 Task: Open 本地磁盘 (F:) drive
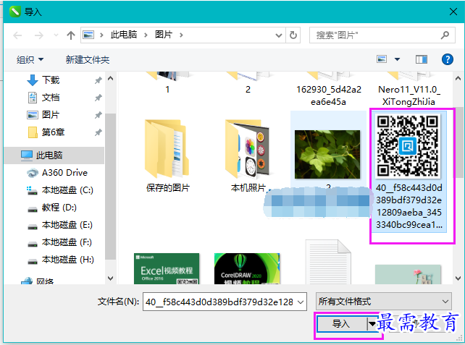tap(67, 242)
